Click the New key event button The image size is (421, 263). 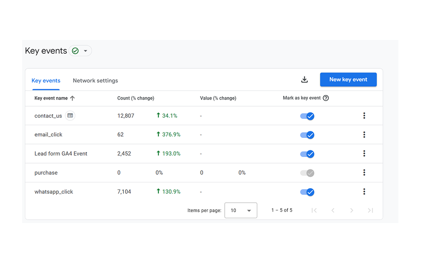[x=348, y=80]
